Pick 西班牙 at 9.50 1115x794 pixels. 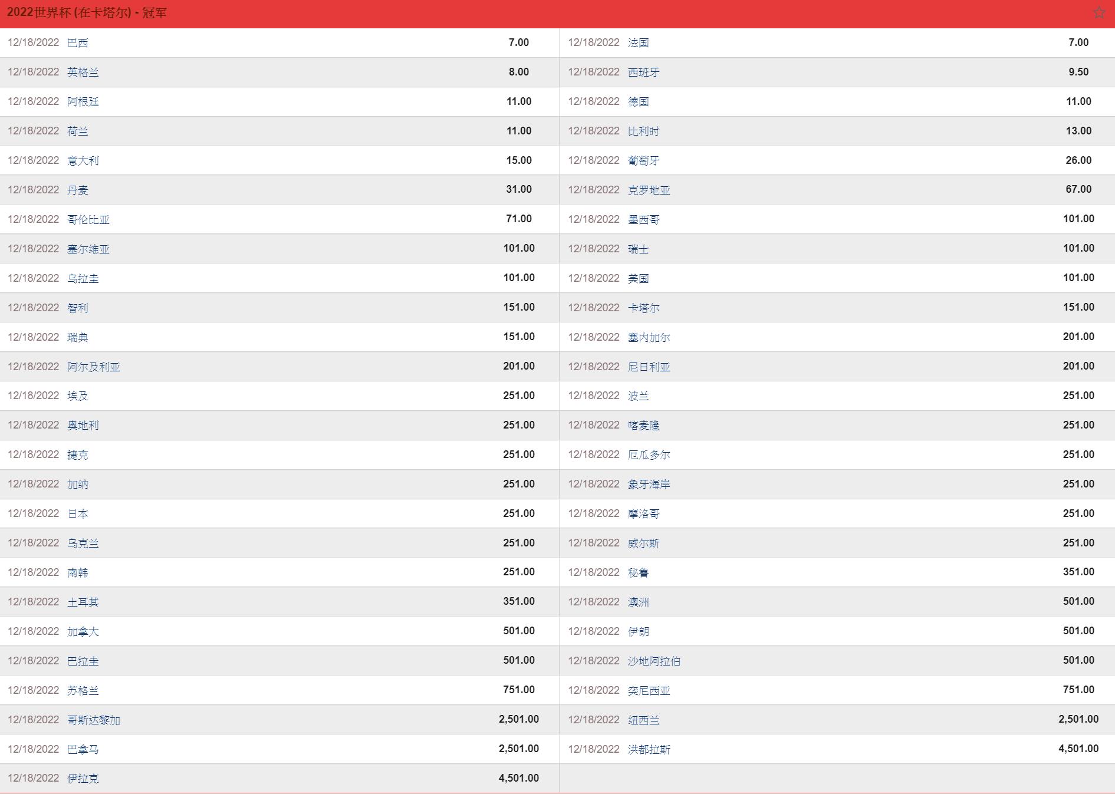click(1078, 72)
